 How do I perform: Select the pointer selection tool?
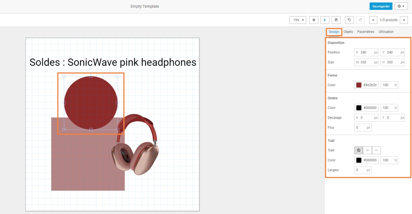325,20
